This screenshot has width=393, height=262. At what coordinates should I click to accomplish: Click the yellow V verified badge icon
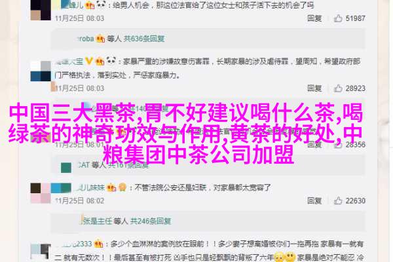(88, 61)
